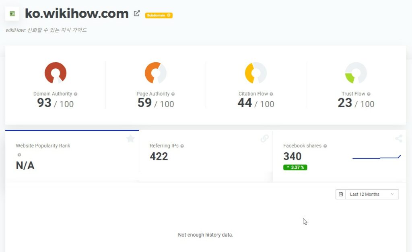Click Page Authority help icon
Viewport: 412px width, 252px height.
(x=173, y=94)
